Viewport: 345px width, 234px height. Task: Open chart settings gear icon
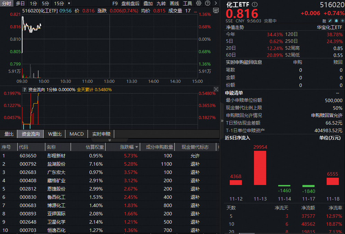tap(199, 3)
